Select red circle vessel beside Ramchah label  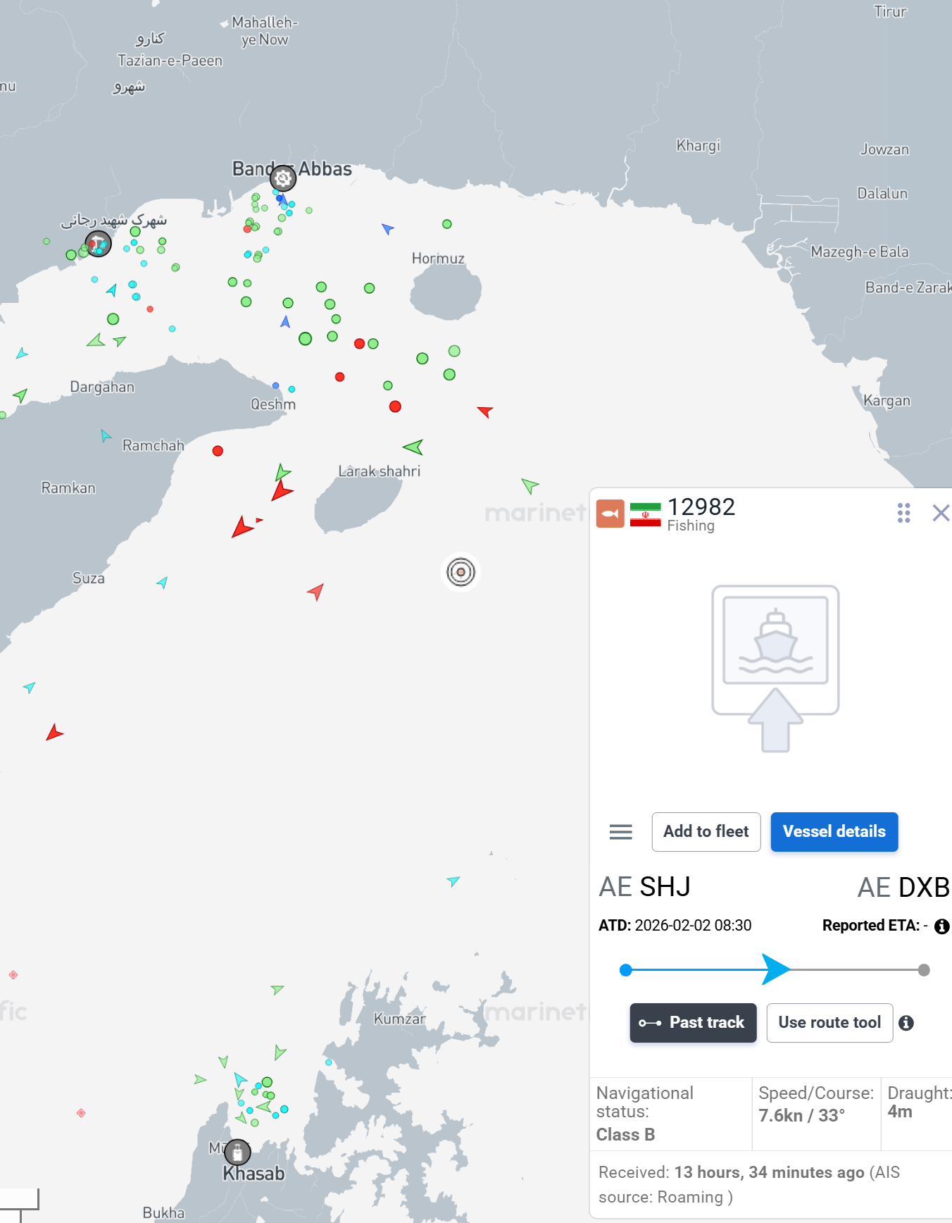click(218, 451)
